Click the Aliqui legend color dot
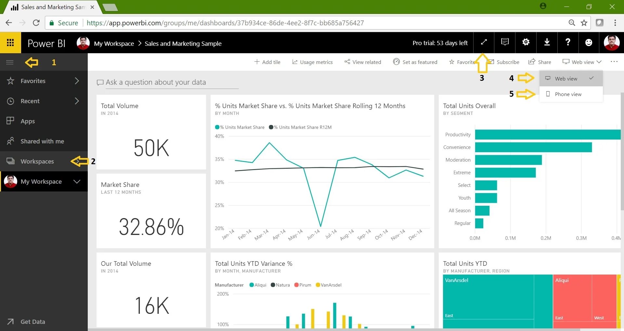The image size is (624, 331). coord(252,285)
